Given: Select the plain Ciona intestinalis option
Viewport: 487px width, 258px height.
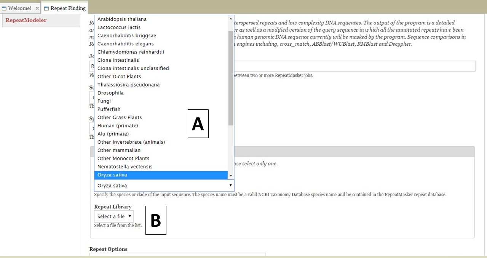Looking at the screenshot, I should click(161, 60).
